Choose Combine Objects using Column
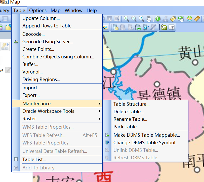204x182 pixels. click(x=57, y=57)
